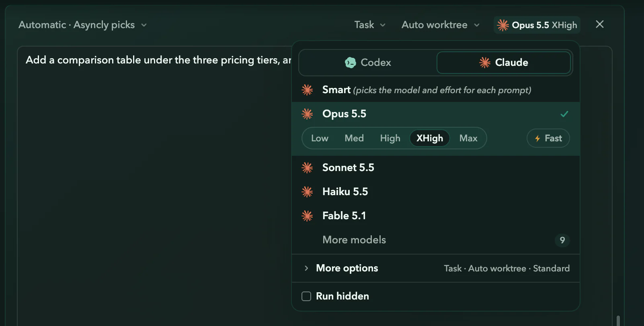Close the dialog with the X icon
644x326 pixels.
pyautogui.click(x=600, y=24)
